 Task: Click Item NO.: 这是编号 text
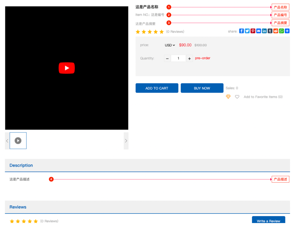click(x=150, y=15)
